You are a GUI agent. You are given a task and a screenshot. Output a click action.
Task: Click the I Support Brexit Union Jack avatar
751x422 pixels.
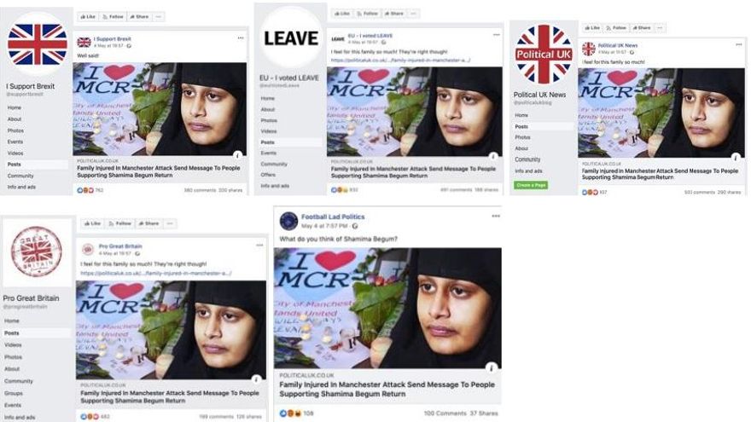point(38,44)
